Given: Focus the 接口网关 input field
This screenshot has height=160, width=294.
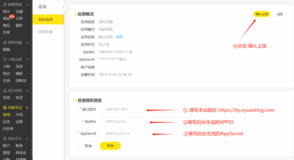Looking at the screenshot, I should coord(125,109).
